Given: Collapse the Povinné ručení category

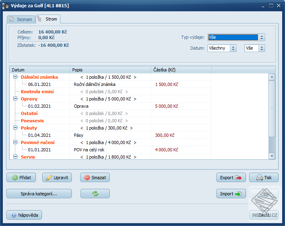Looking at the screenshot, I should click(15, 142).
